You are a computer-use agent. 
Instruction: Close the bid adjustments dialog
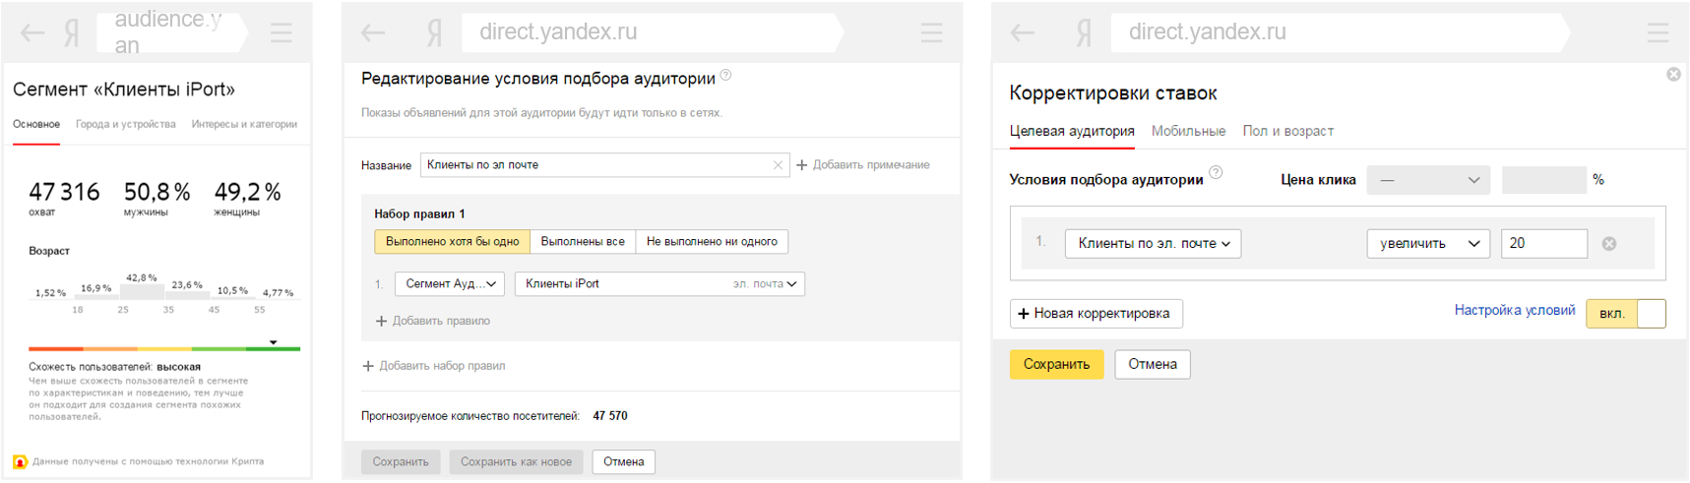point(1673,75)
